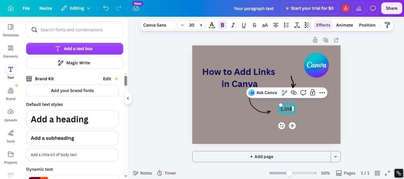Open the transparency checkerboard control
This screenshot has height=179, width=404.
(x=307, y=25)
